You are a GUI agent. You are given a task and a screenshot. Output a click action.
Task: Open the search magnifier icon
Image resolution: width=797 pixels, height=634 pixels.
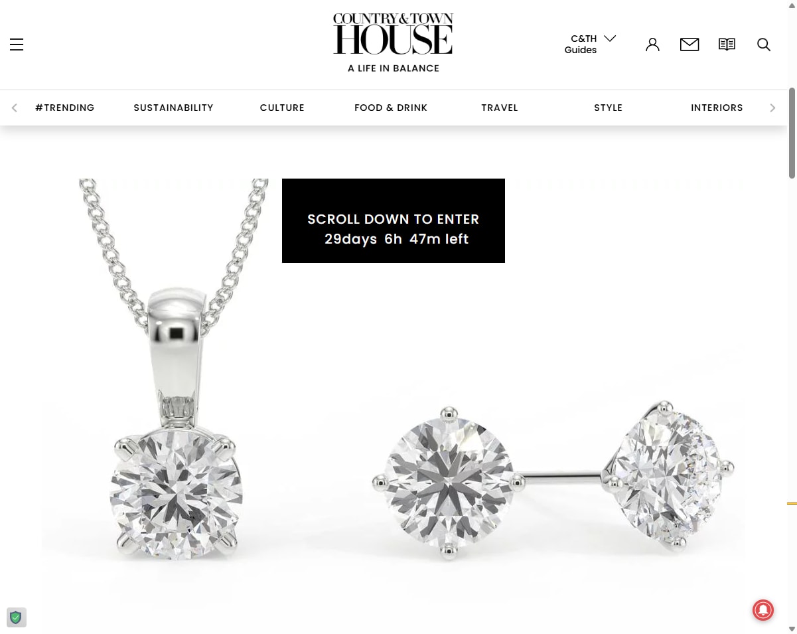pyautogui.click(x=764, y=44)
